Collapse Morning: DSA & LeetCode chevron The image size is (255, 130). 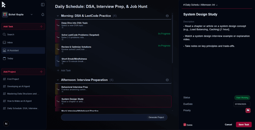(x=57, y=16)
